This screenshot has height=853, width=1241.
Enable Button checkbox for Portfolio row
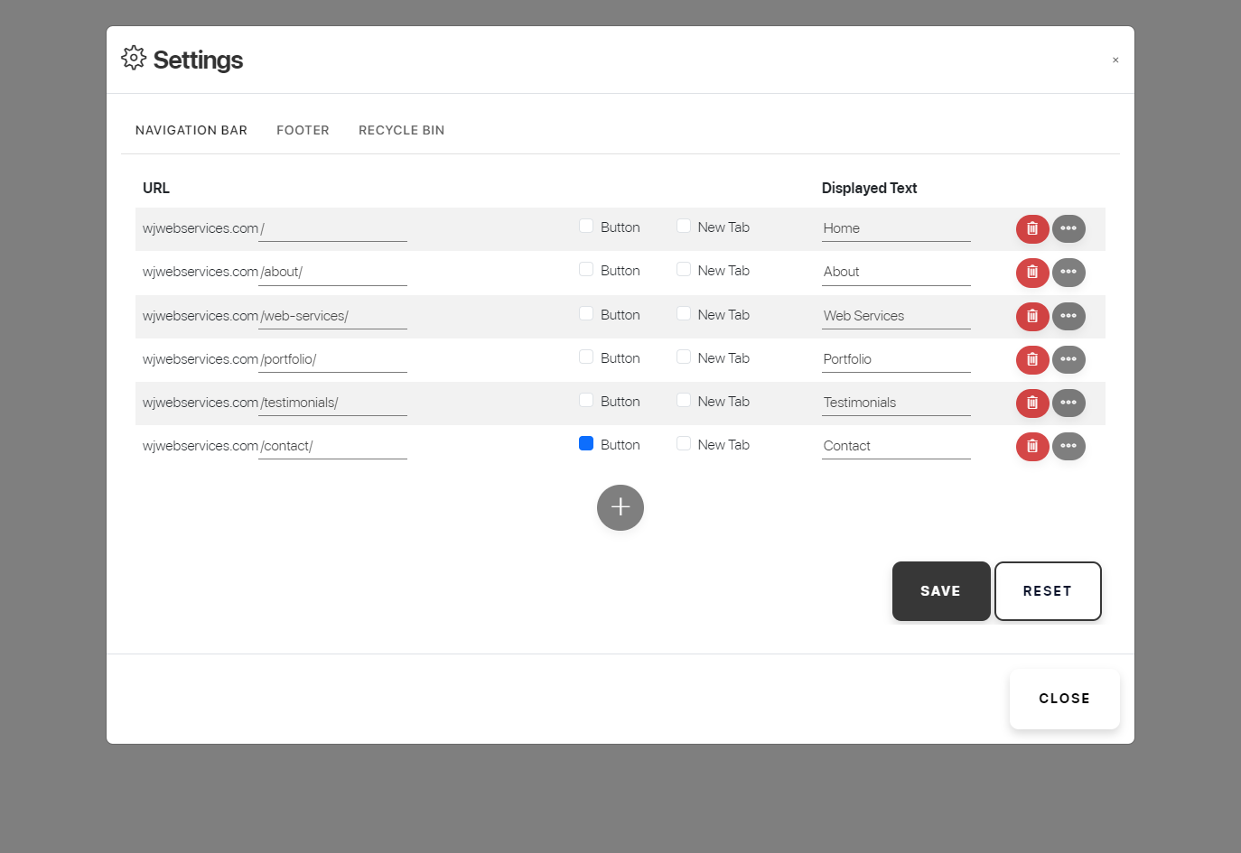point(586,357)
